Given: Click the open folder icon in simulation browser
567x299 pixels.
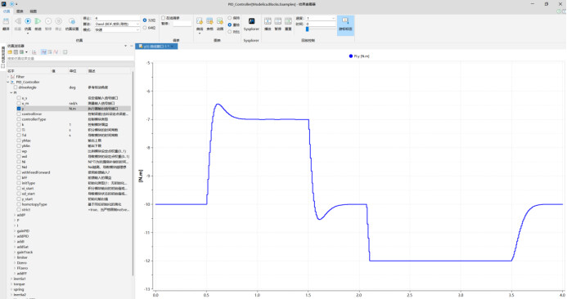Looking at the screenshot, I should (x=10, y=52).
